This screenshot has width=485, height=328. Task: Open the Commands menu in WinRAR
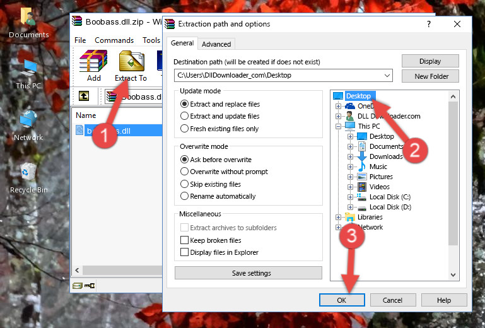(114, 40)
